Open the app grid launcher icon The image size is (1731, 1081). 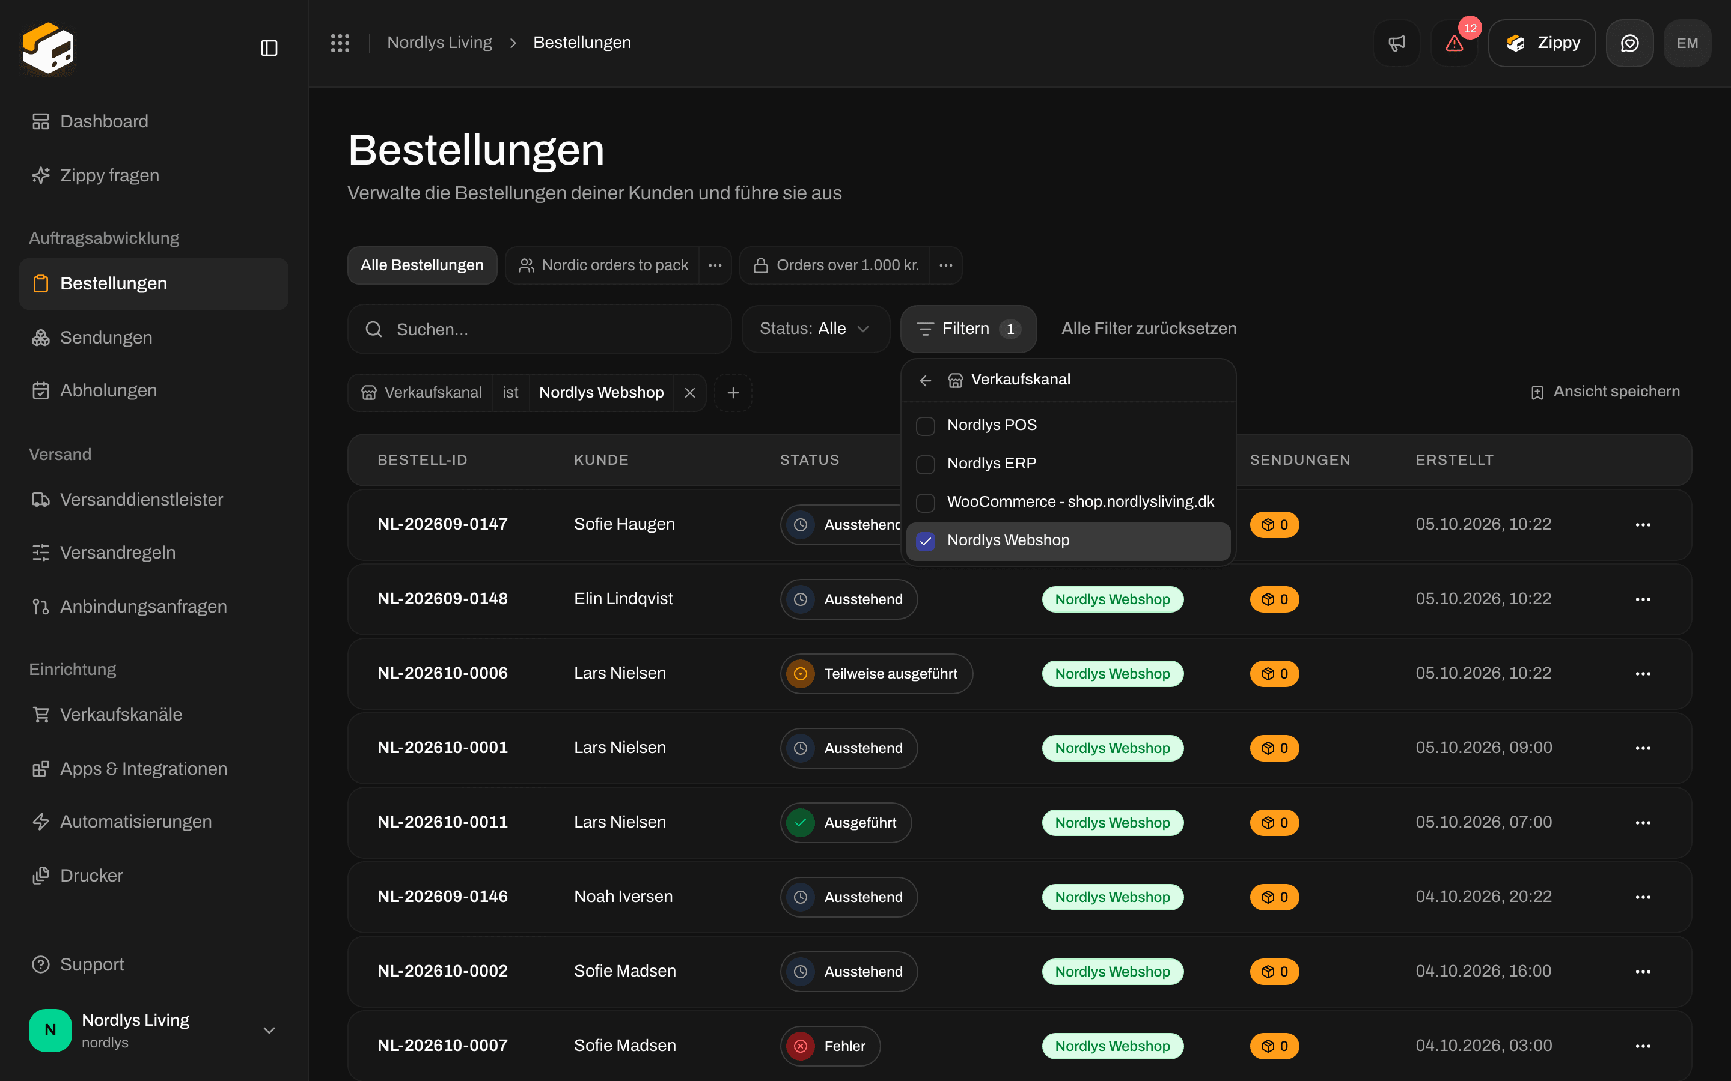pyautogui.click(x=340, y=43)
